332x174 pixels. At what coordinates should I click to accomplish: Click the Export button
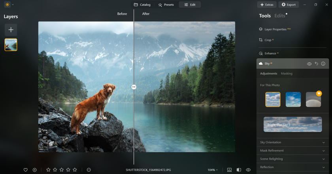[x=288, y=5]
